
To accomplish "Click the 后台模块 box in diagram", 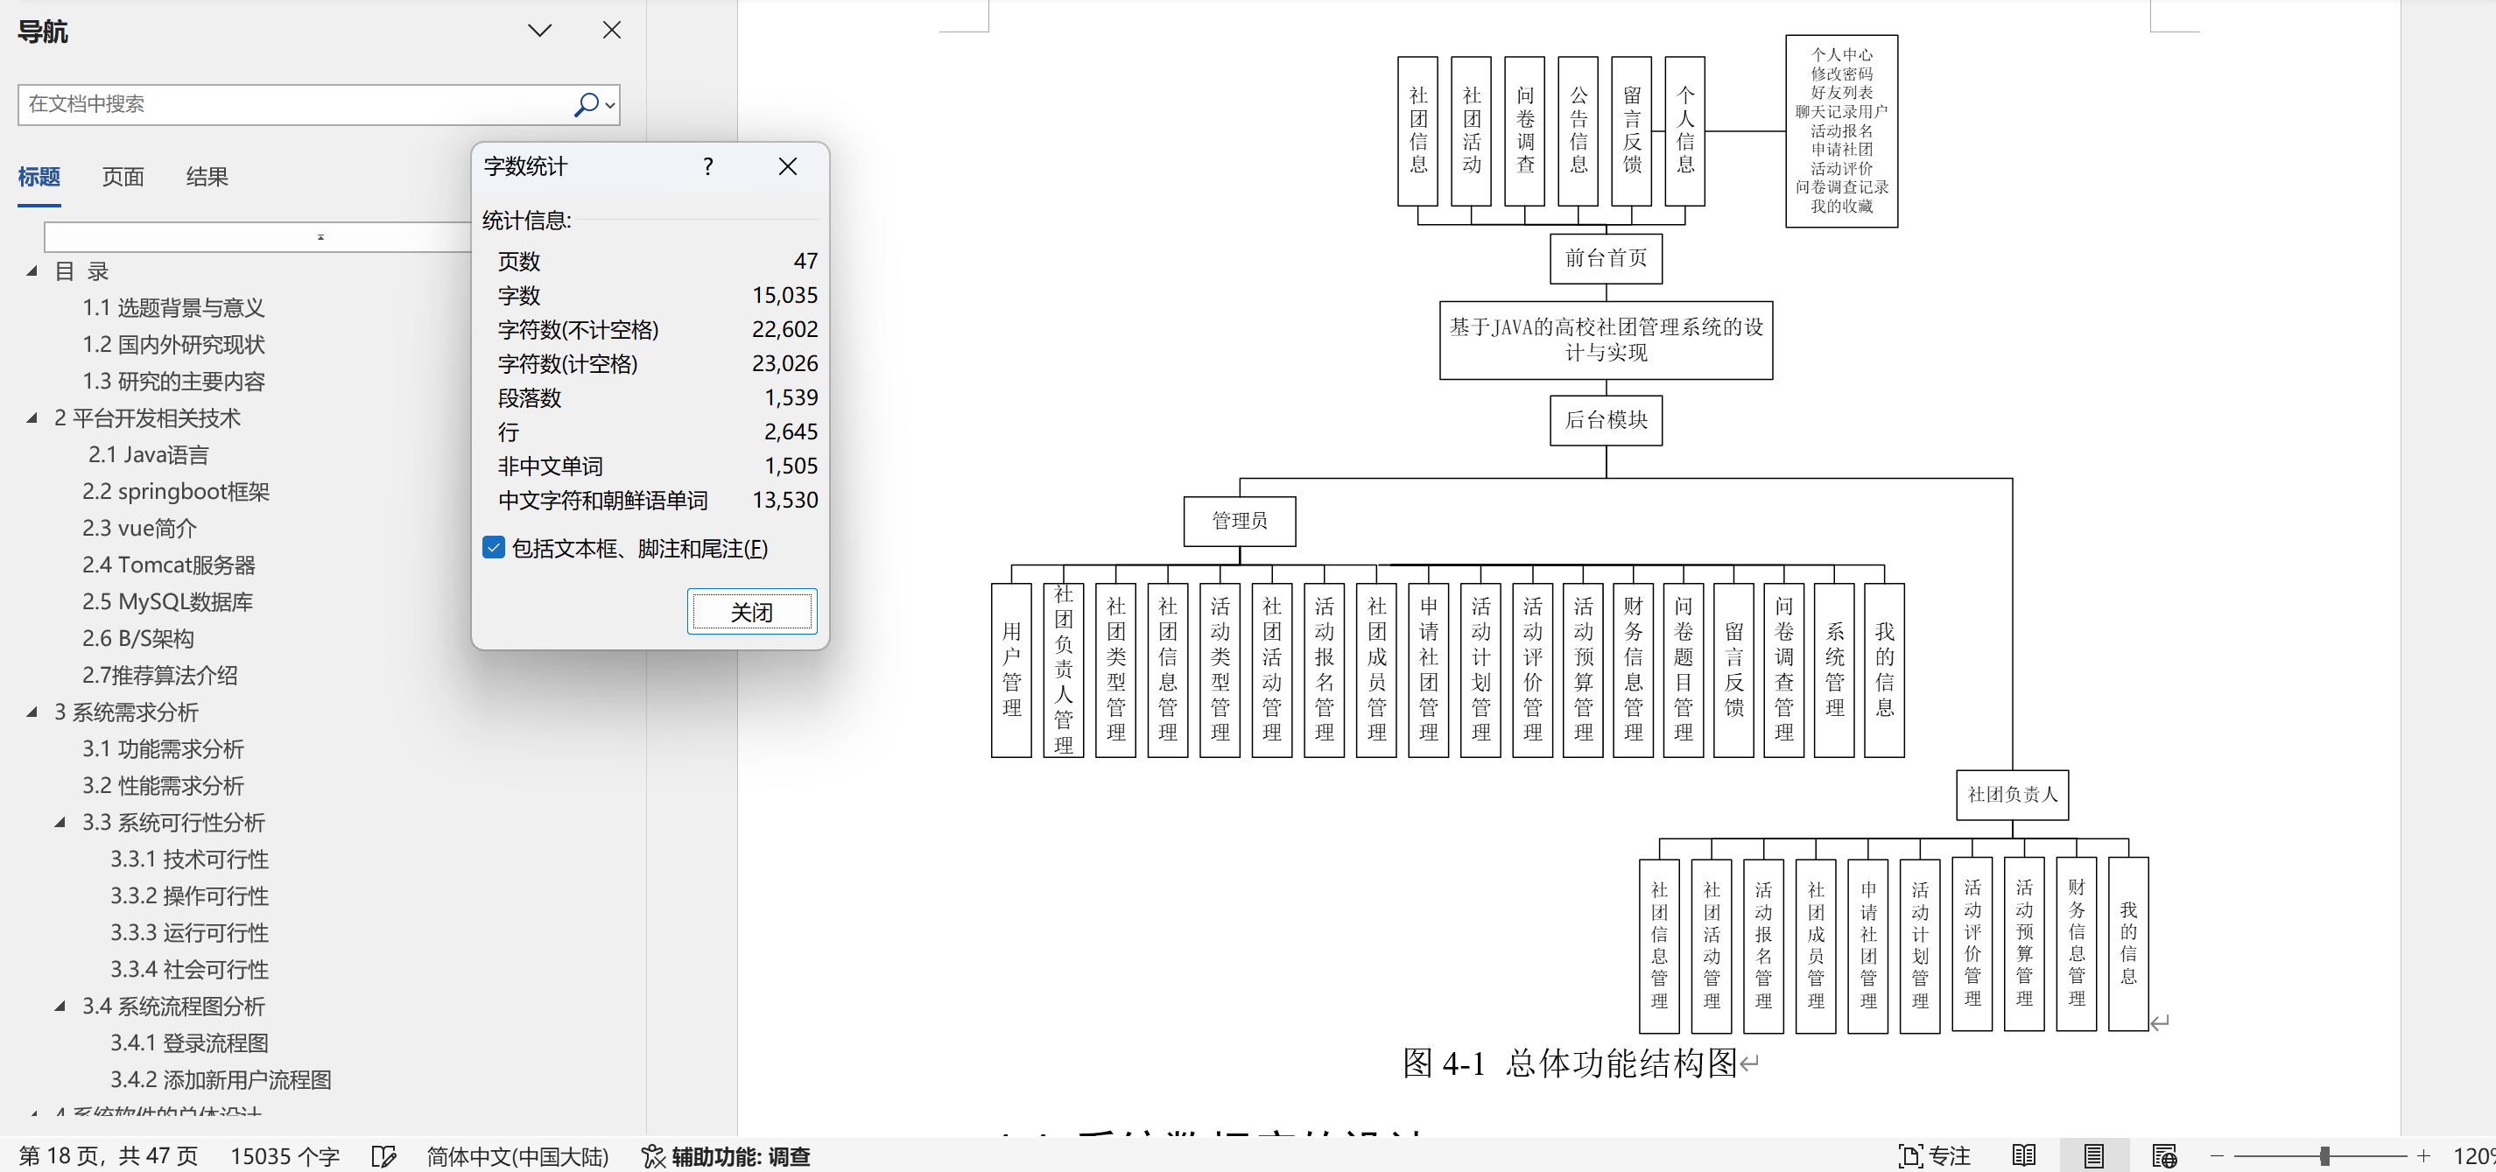I will [x=1607, y=420].
